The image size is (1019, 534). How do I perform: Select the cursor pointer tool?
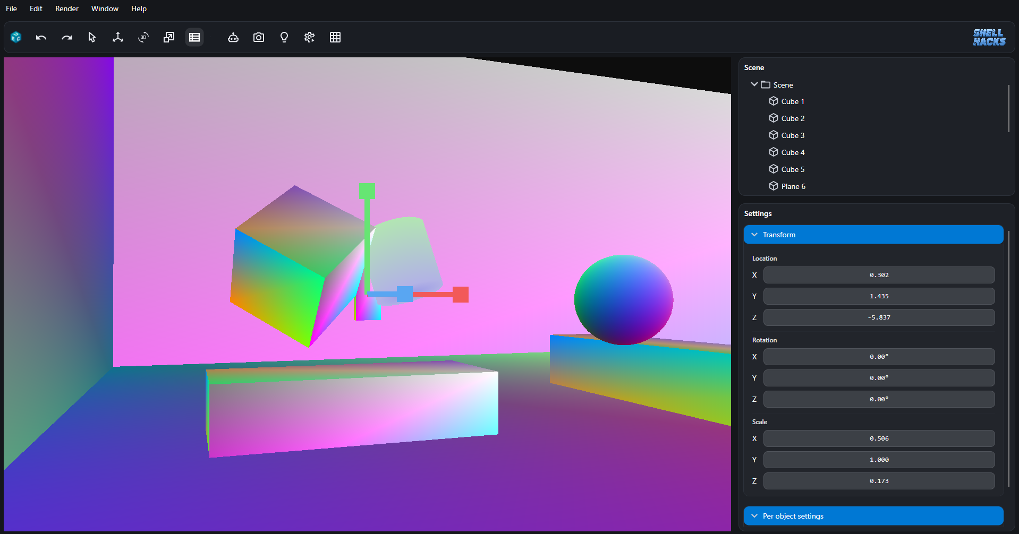(x=92, y=37)
